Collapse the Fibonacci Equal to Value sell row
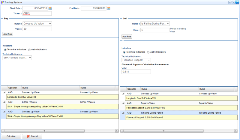This screenshot has height=140, width=240. pos(124,103)
